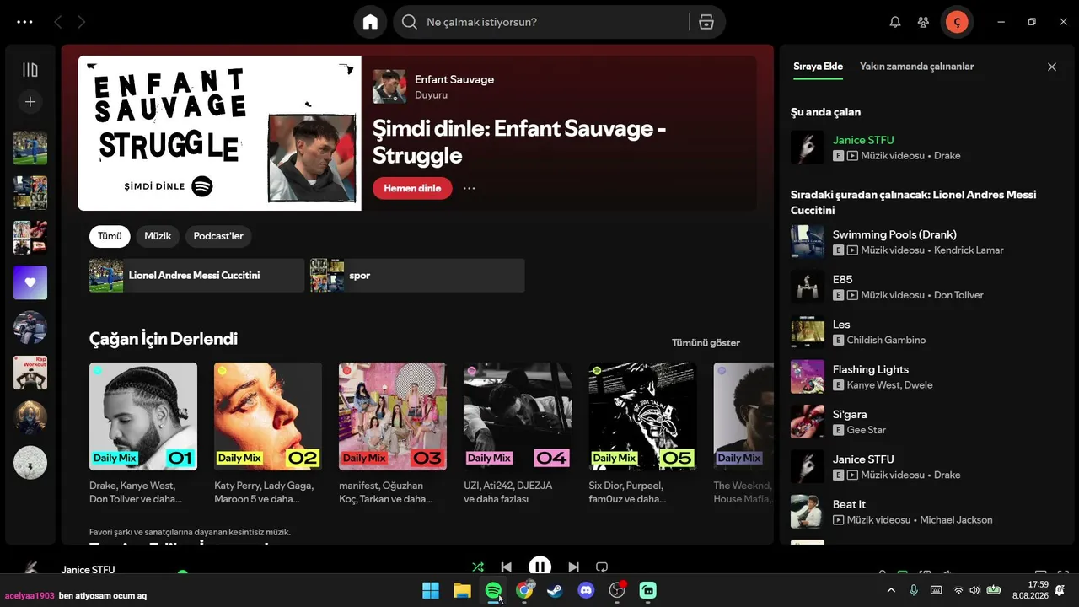Open Kendrick Lamar artist link in queue

coord(969,250)
